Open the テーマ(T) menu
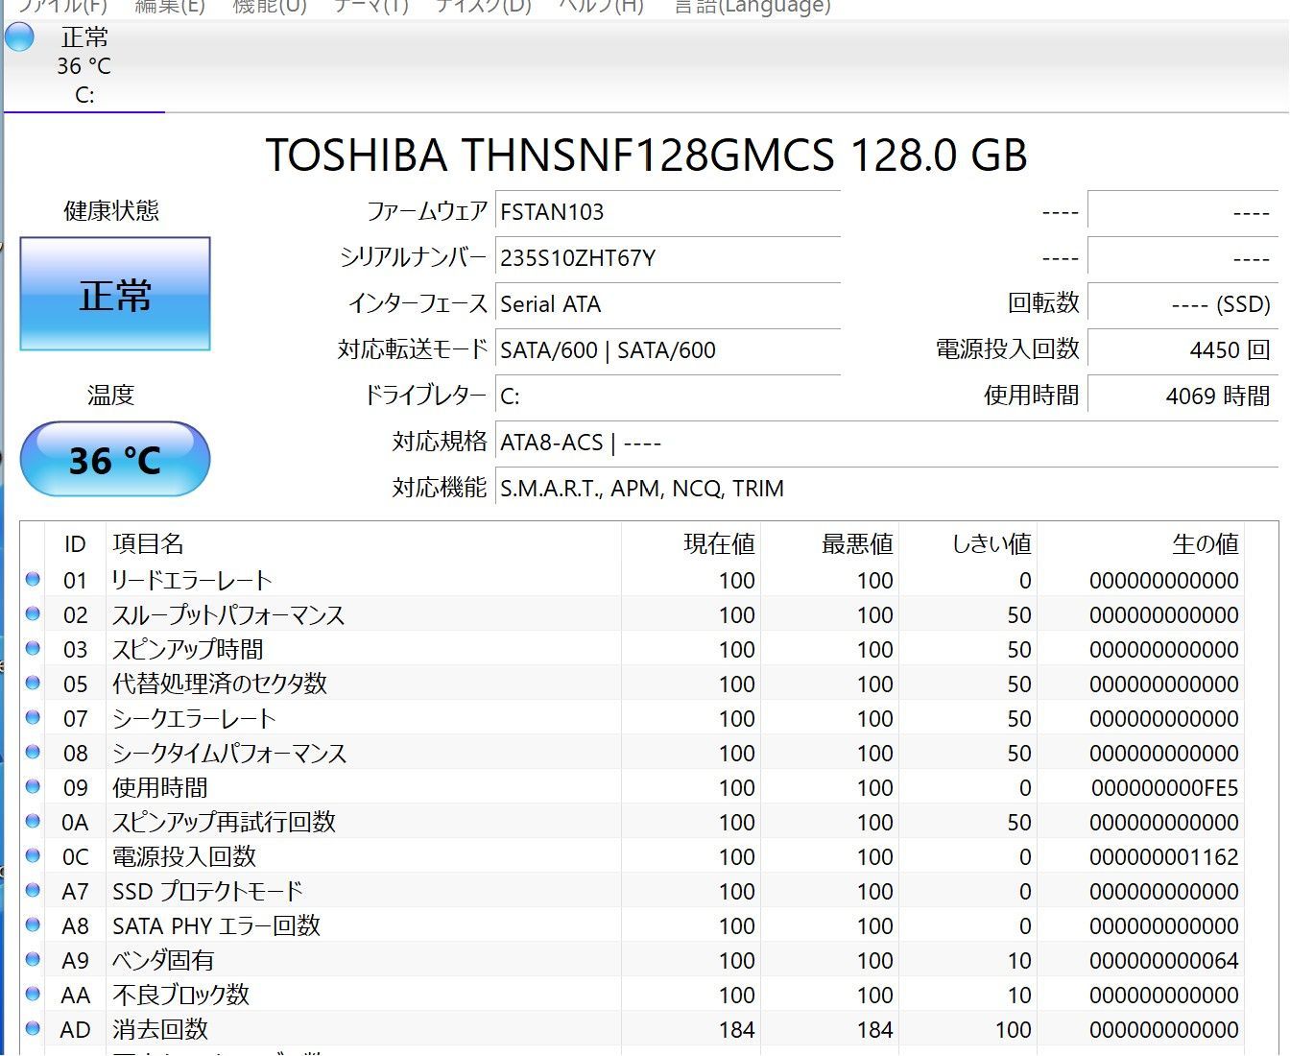 370,7
